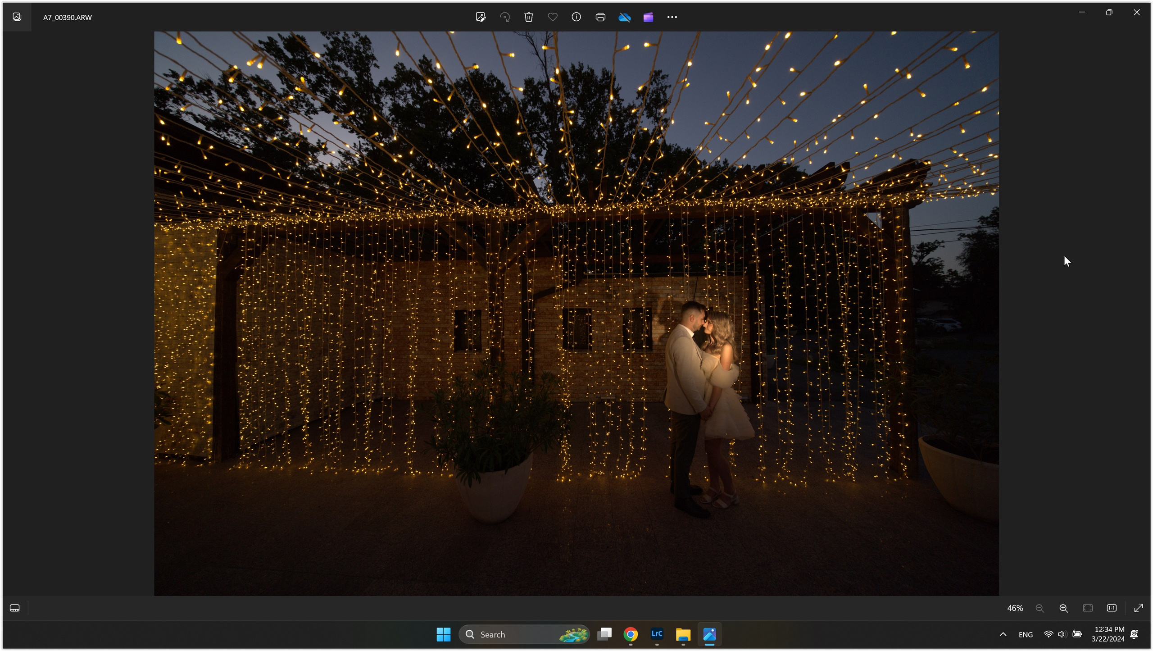Add photo to favorites with heart icon
Image resolution: width=1153 pixels, height=651 pixels.
click(553, 17)
